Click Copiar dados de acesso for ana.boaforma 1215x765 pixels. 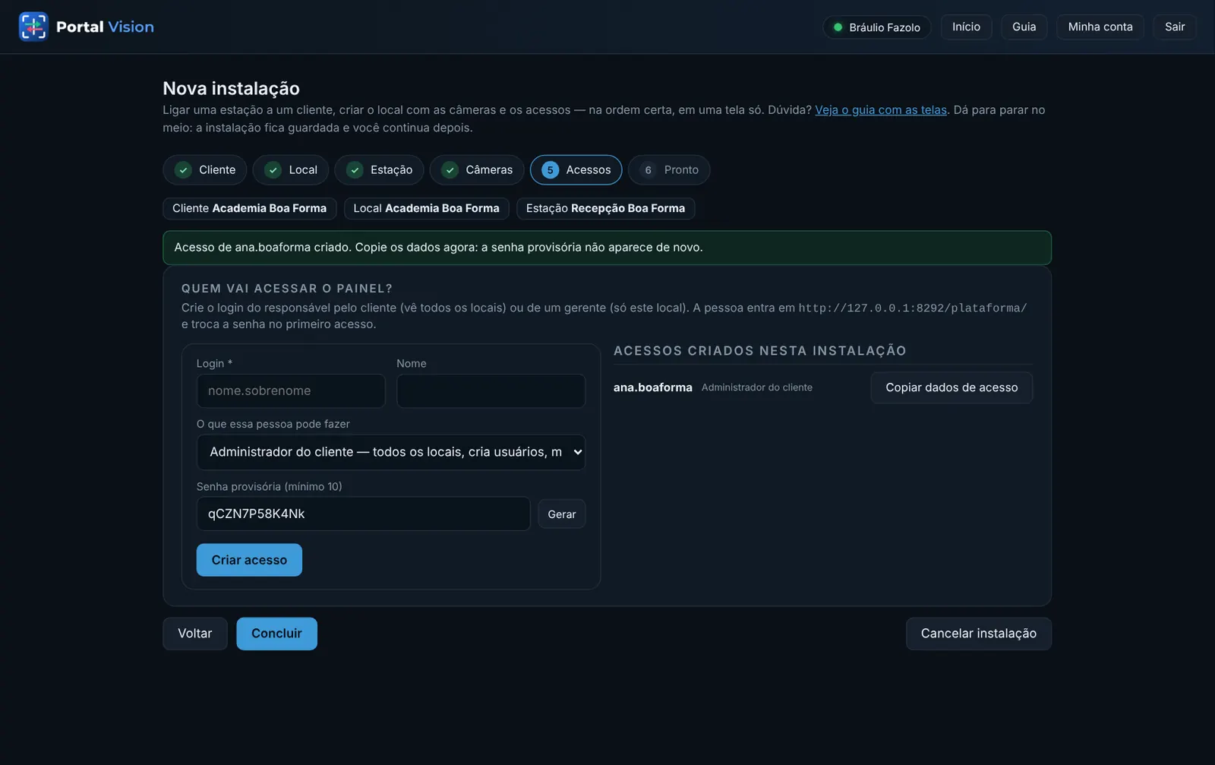[951, 387]
